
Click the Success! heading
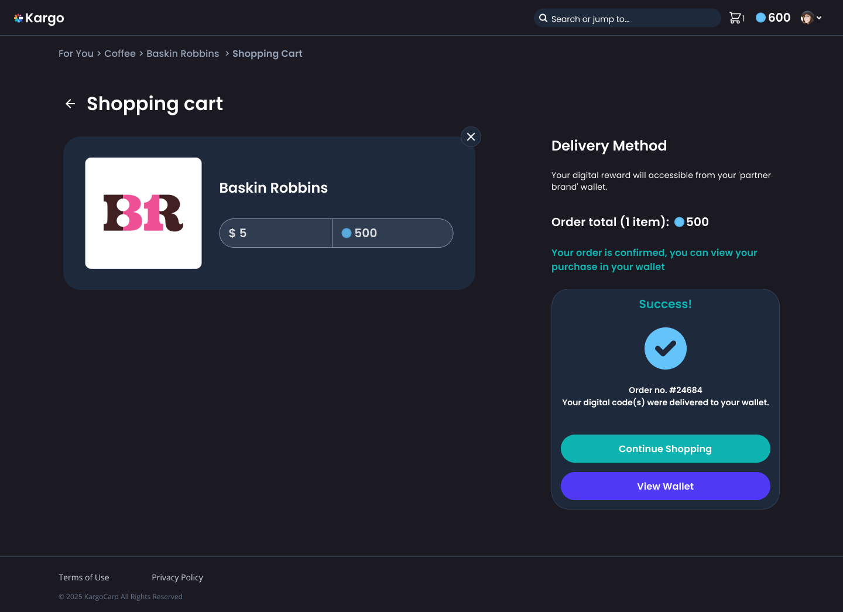coord(666,304)
